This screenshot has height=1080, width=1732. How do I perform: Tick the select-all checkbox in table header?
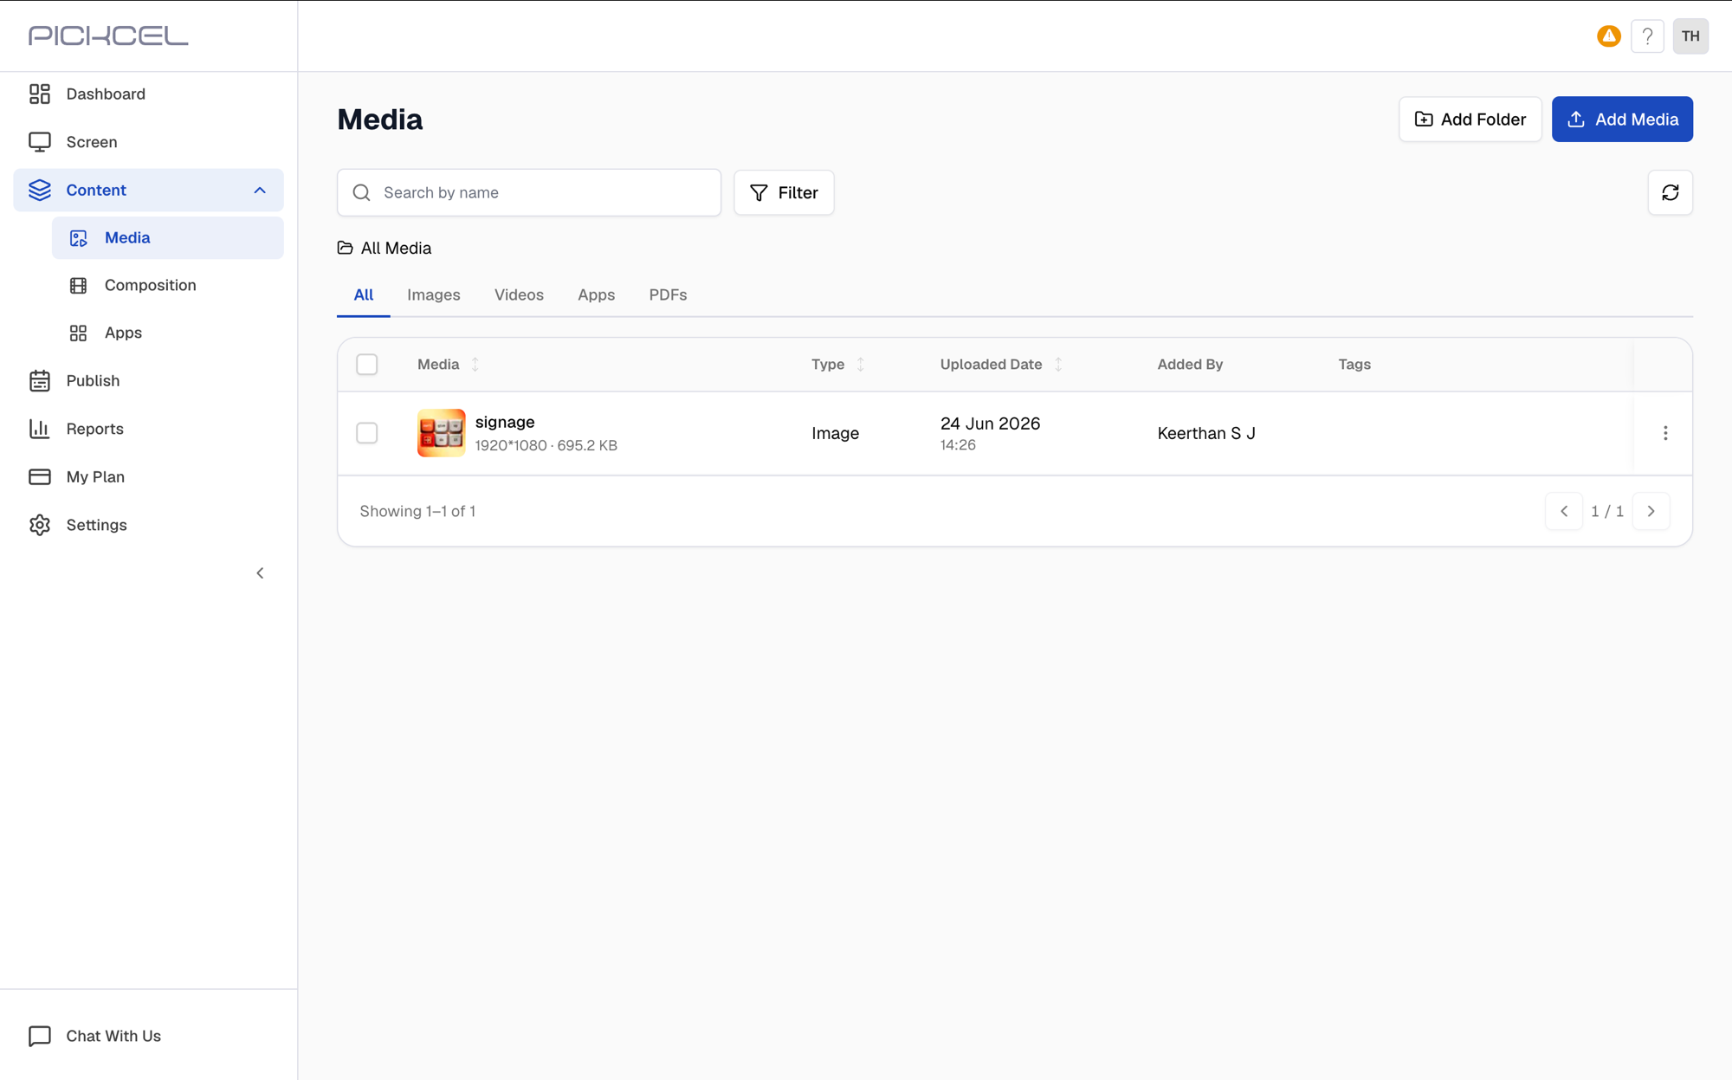(x=367, y=365)
